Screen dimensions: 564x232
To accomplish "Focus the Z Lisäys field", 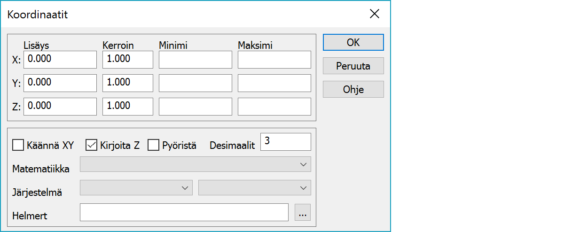I will point(60,107).
